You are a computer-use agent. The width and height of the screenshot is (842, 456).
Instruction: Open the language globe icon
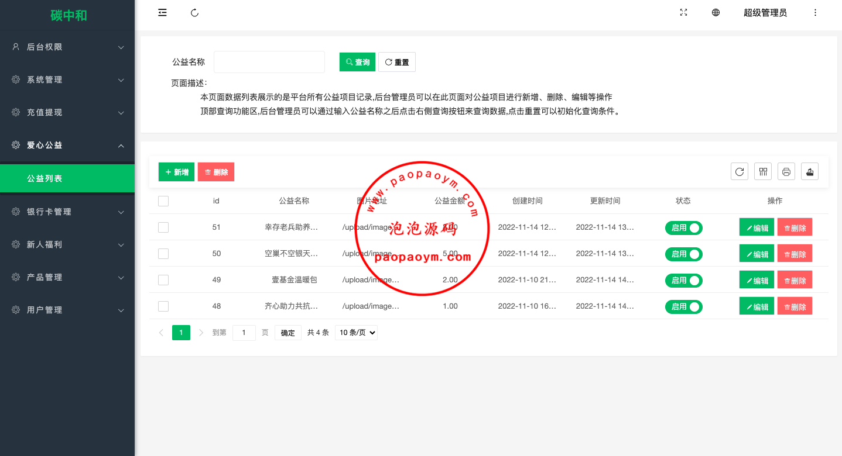point(716,13)
